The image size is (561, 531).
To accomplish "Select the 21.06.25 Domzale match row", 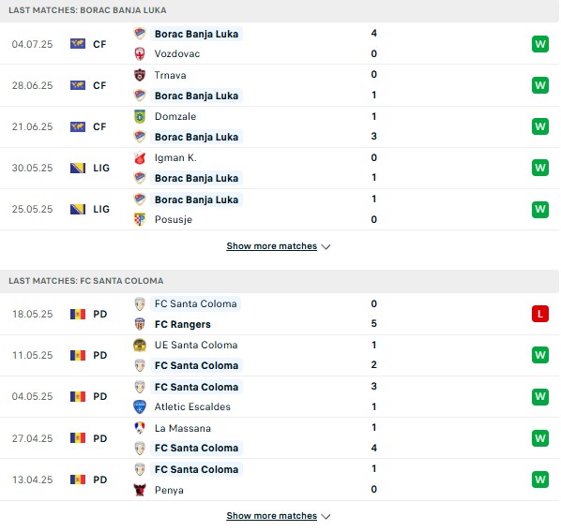I will click(x=280, y=126).
